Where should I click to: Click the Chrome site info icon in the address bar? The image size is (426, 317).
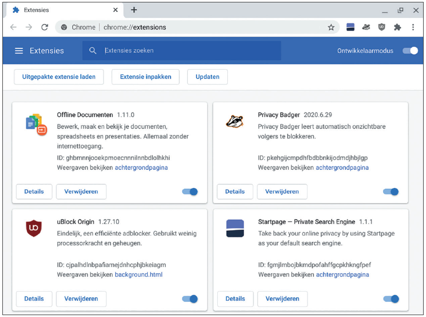[x=64, y=27]
